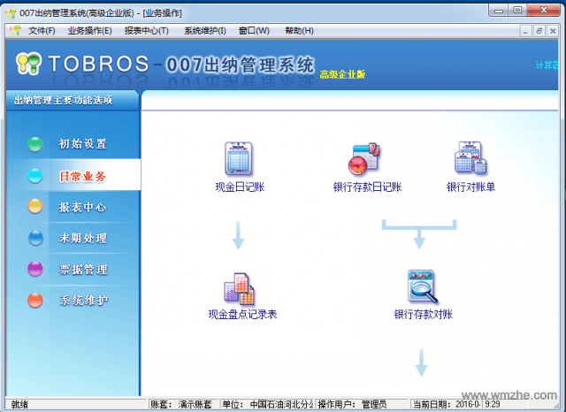Select 初始设置 in the sidebar
Viewport: 566px width, 412px height.
coord(82,144)
